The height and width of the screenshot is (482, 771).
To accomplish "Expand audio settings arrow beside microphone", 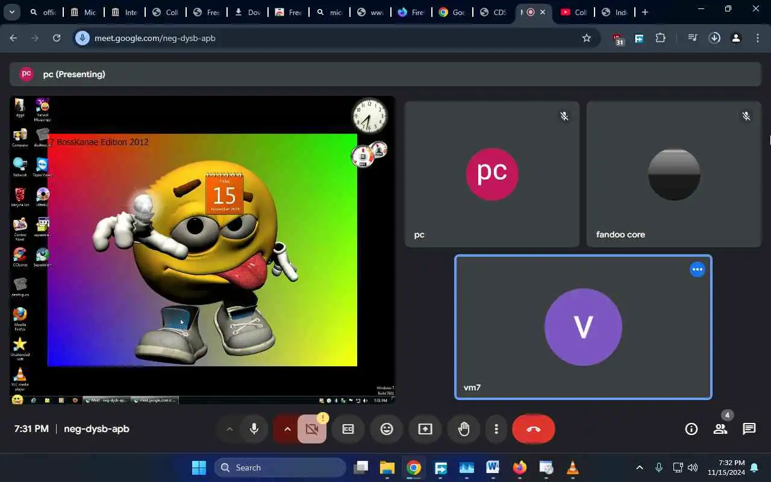I will 229,429.
